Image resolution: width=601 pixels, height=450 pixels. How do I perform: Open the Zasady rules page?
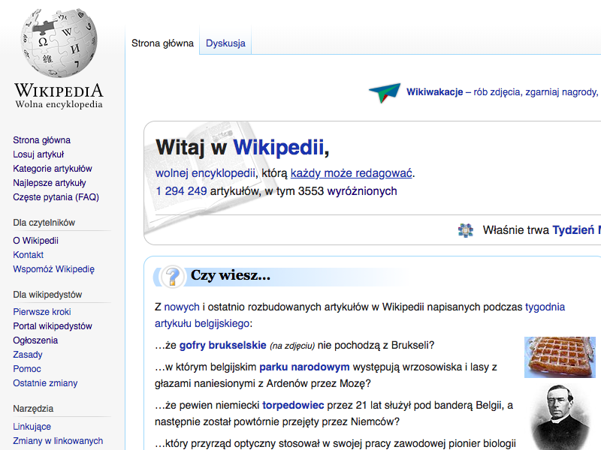click(x=28, y=355)
